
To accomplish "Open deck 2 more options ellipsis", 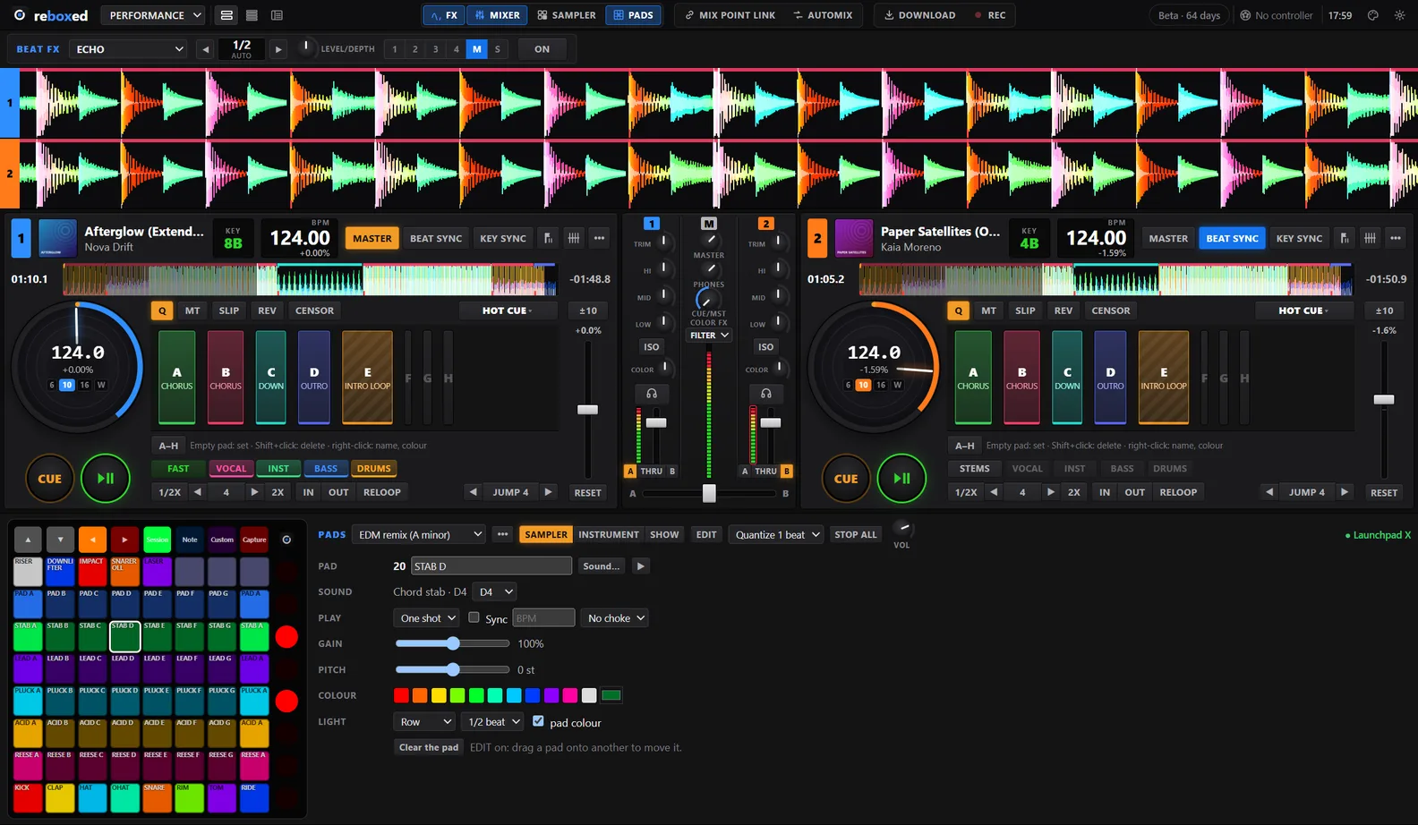I will (1396, 238).
